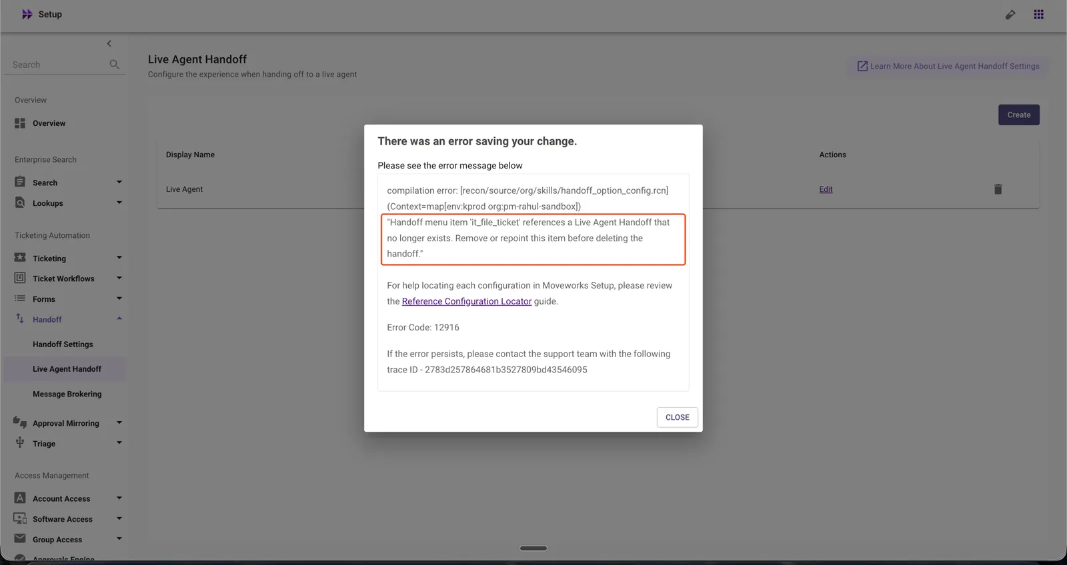Click the Triage fork icon
1067x565 pixels.
click(20, 442)
